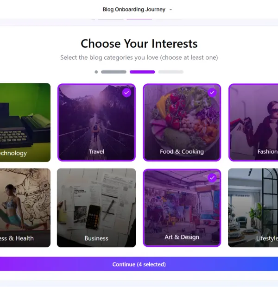278x287 pixels.
Task: Toggle off the Art & Design category
Action: click(182, 208)
